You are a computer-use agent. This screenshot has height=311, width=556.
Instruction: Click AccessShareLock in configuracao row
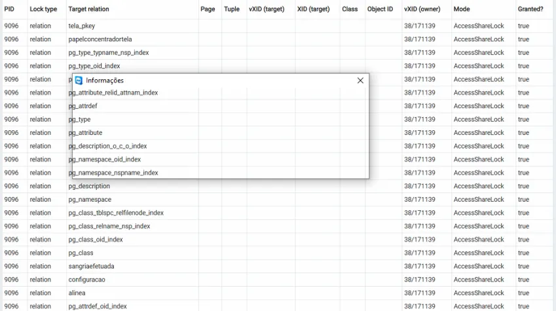479,280
